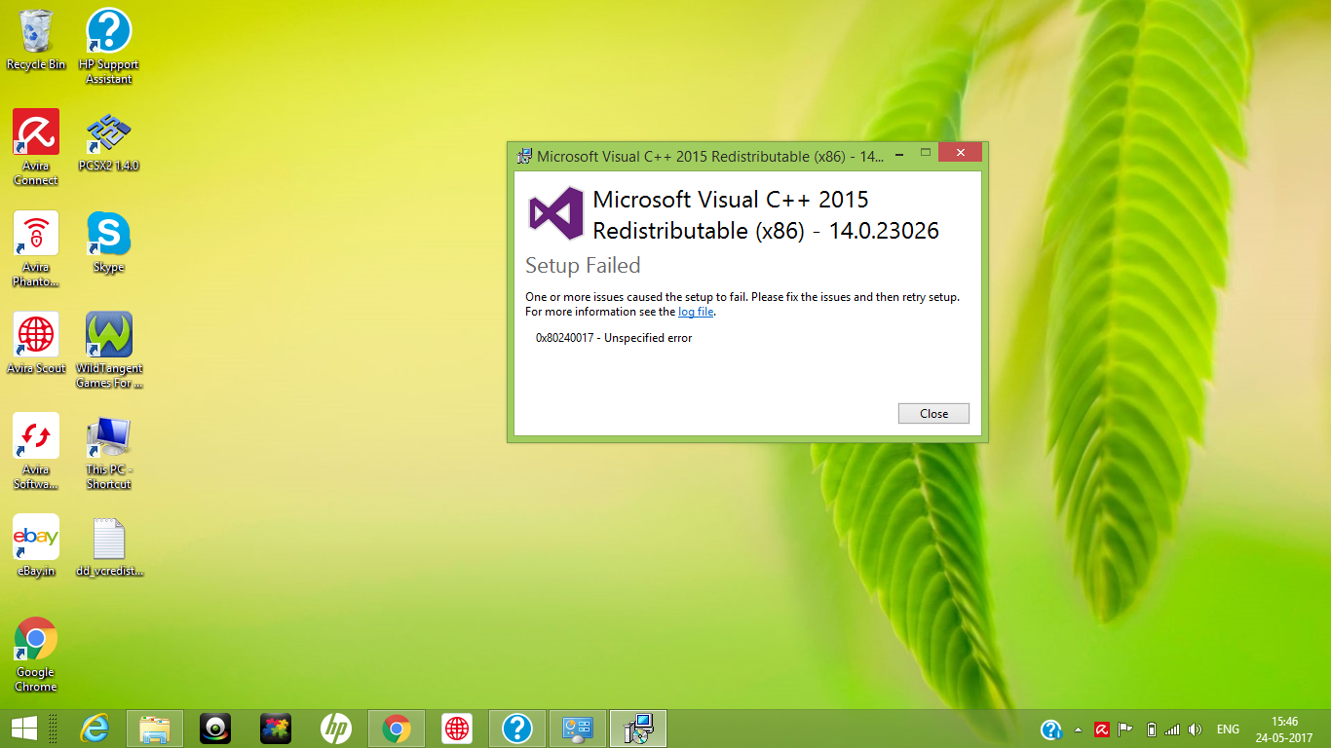Open the log file link
The height and width of the screenshot is (748, 1331).
click(x=696, y=312)
